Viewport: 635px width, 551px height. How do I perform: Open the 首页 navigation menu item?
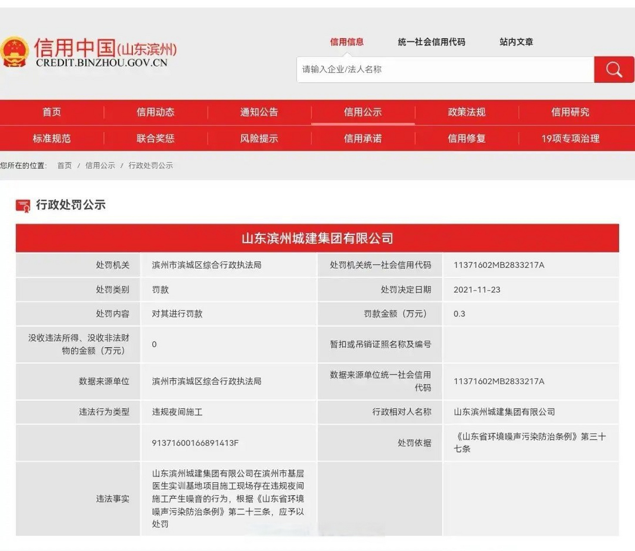tap(52, 112)
